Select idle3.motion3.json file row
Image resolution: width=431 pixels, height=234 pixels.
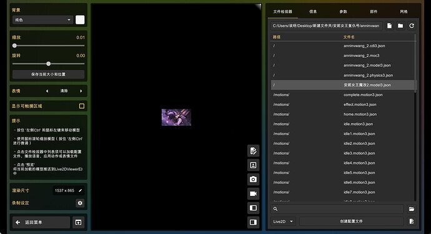pyautogui.click(x=344, y=153)
